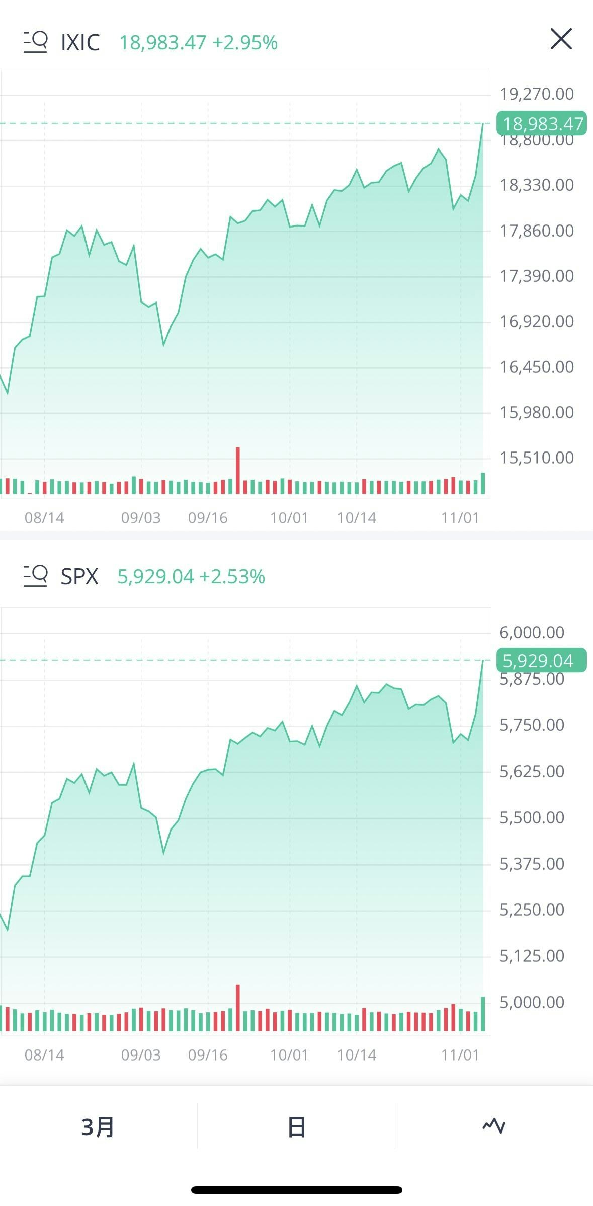Tap IXIC price 18,983.47 +2.95% label

click(198, 43)
